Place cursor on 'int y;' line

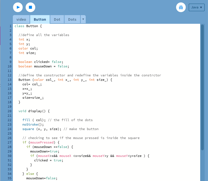pyautogui.click(x=24, y=44)
